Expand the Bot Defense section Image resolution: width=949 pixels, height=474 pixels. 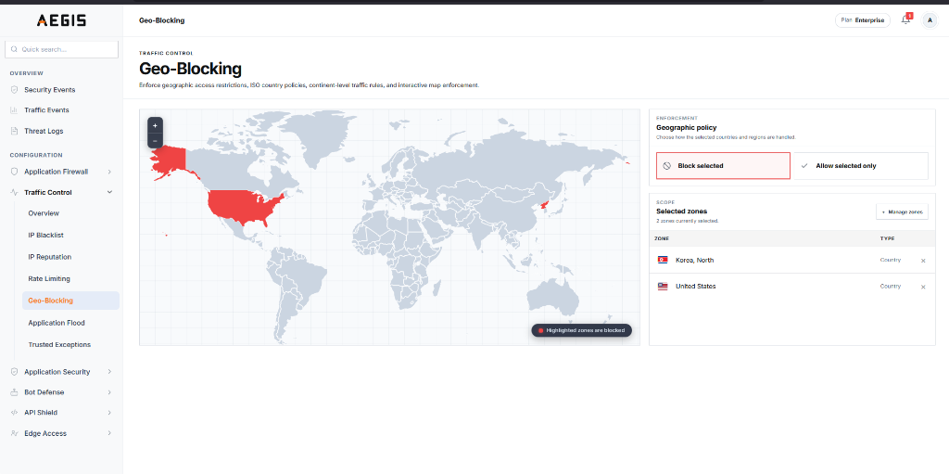coord(109,392)
